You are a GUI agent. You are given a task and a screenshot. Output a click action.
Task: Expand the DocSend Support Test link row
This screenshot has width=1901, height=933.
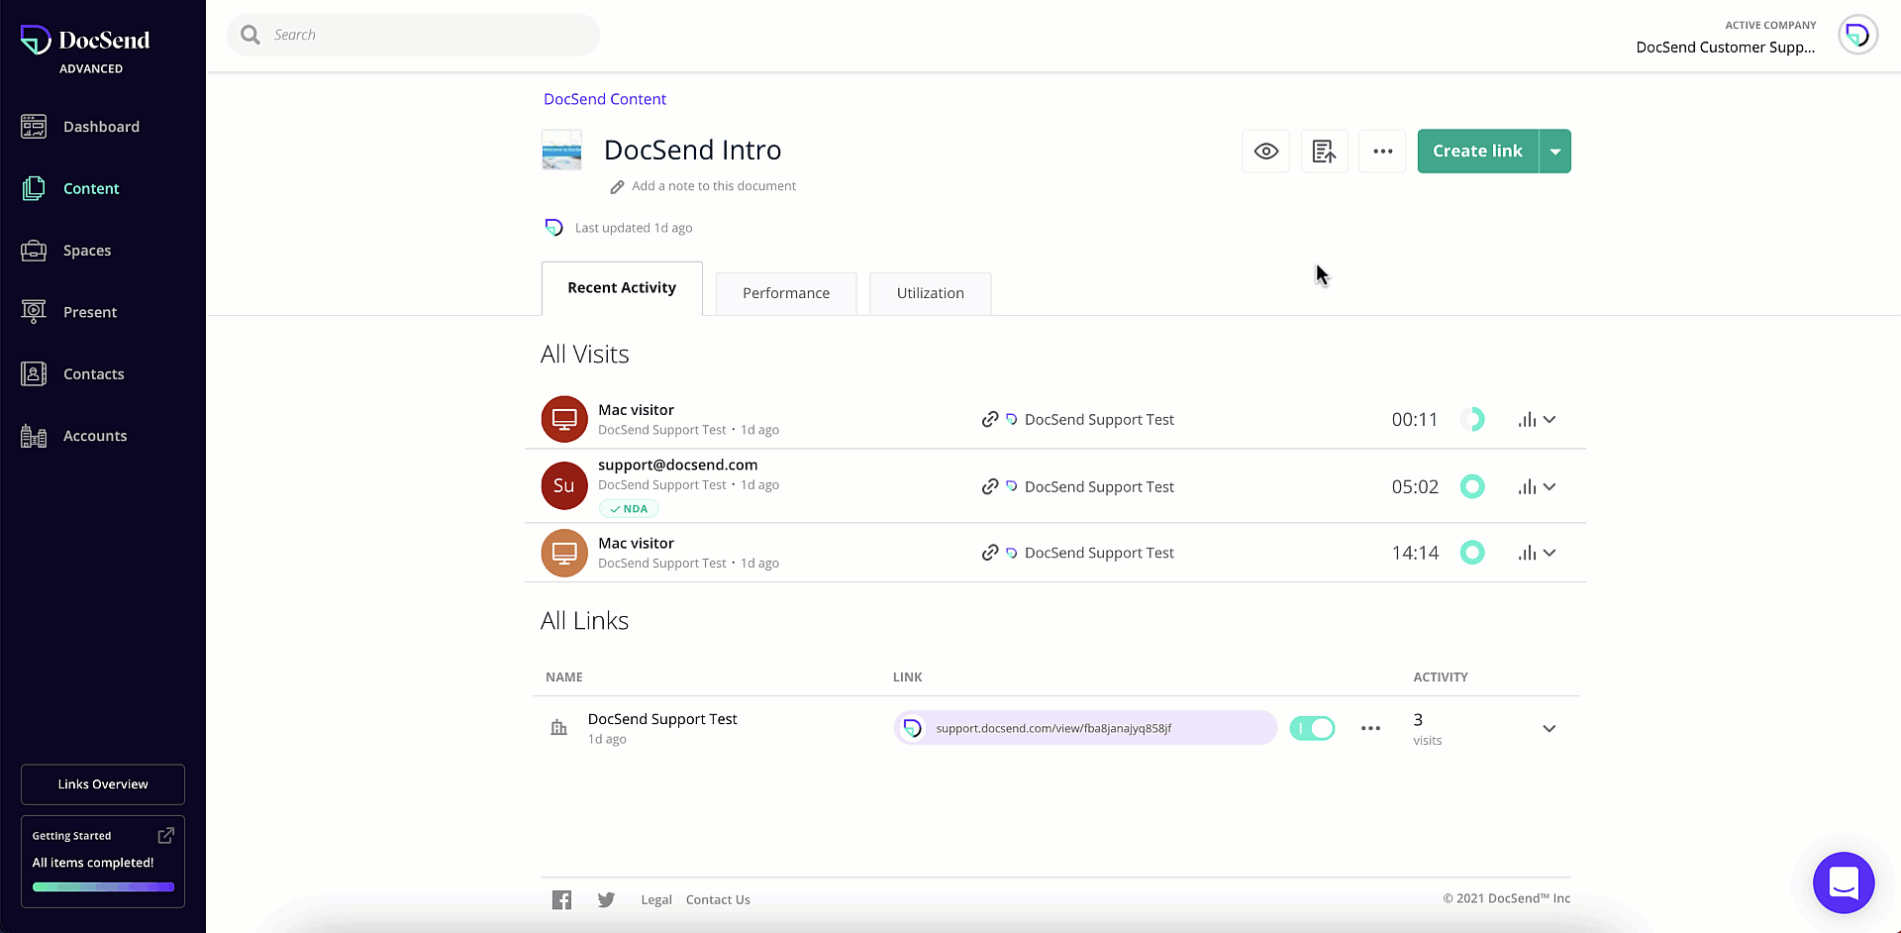tap(1550, 729)
